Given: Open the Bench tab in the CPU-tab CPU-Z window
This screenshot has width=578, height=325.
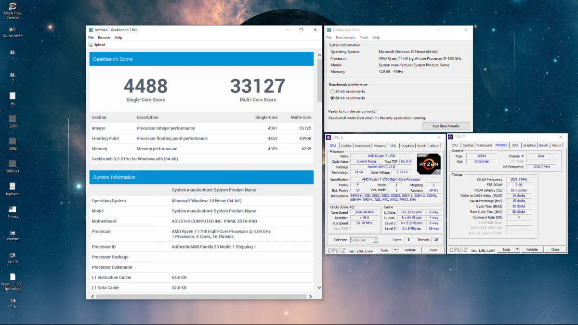Looking at the screenshot, I should 421,146.
